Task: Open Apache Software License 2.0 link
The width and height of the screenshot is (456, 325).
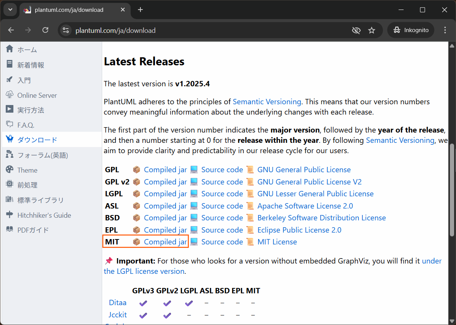Action: click(x=305, y=206)
